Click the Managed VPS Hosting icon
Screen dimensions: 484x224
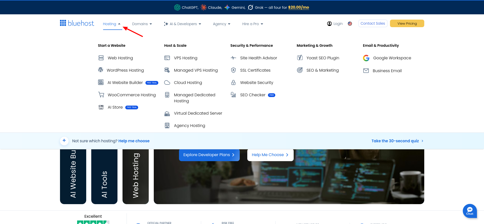pyautogui.click(x=167, y=70)
